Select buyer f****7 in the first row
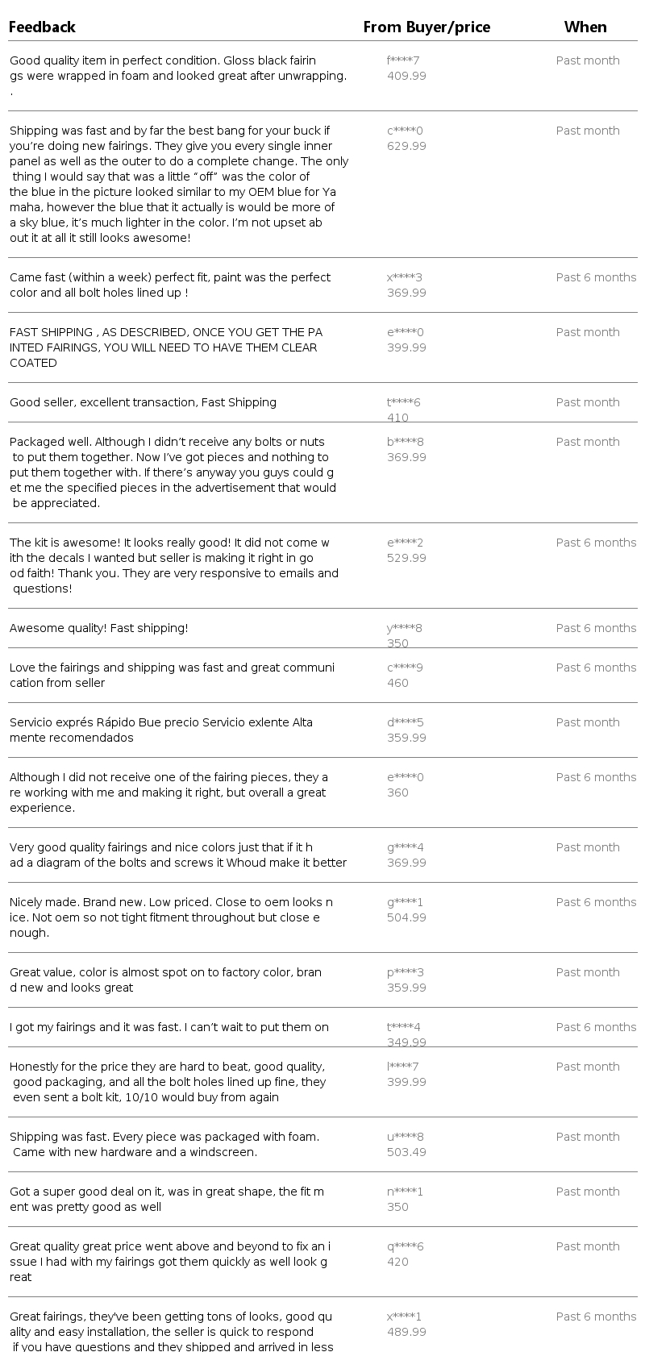 coord(403,60)
